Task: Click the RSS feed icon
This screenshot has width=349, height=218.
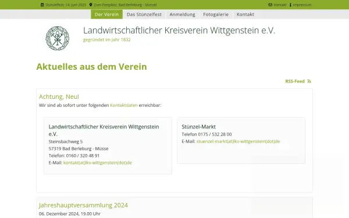Action: click(309, 81)
